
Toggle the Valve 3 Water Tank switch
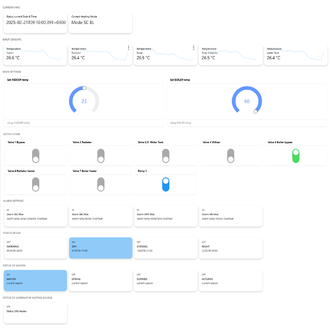165,156
